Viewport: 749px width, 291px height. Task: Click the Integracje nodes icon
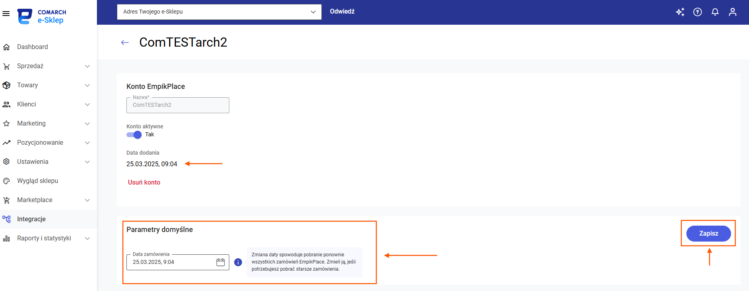[x=6, y=219]
